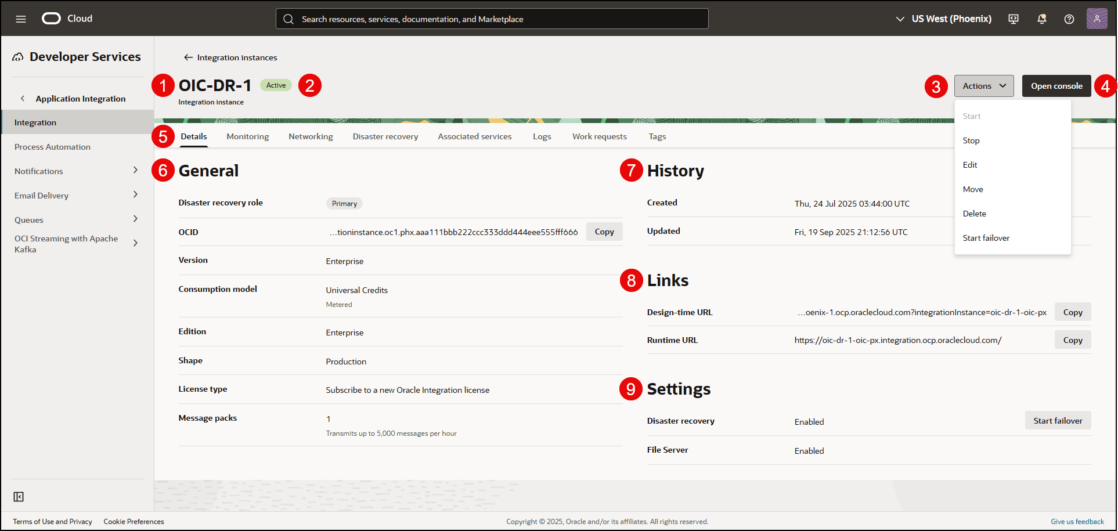Open the US West (Phoenix) region selector
1118x531 pixels.
click(944, 19)
